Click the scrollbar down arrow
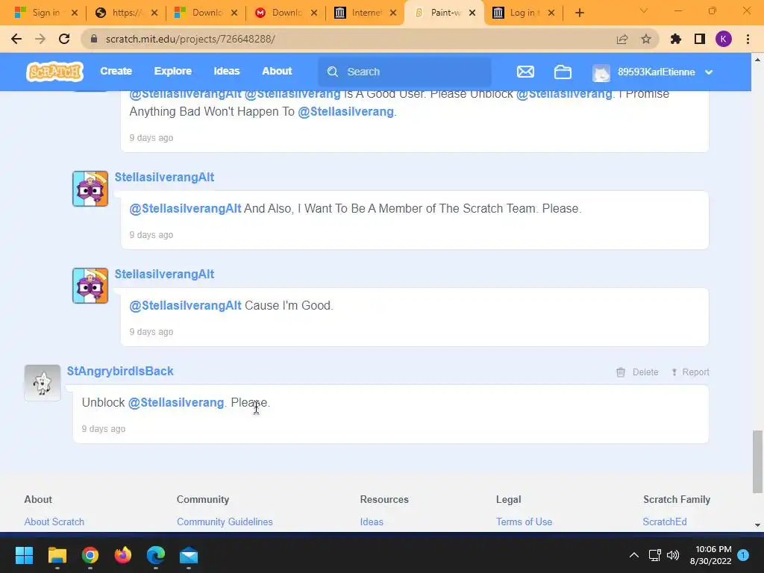764x573 pixels. click(x=757, y=525)
